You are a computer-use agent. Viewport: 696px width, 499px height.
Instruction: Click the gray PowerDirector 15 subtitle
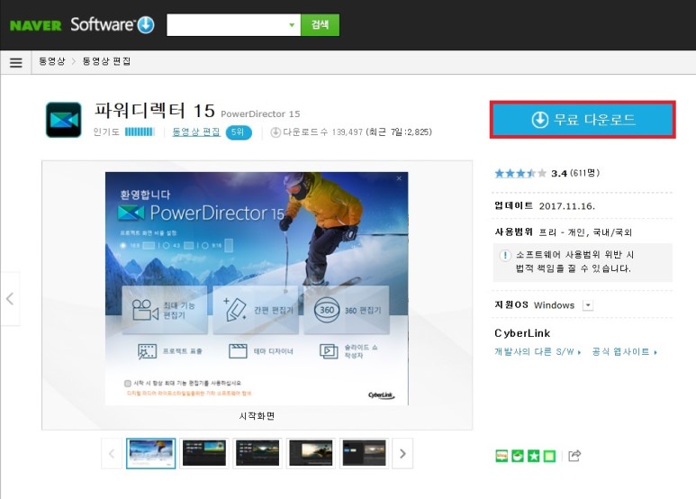(260, 114)
